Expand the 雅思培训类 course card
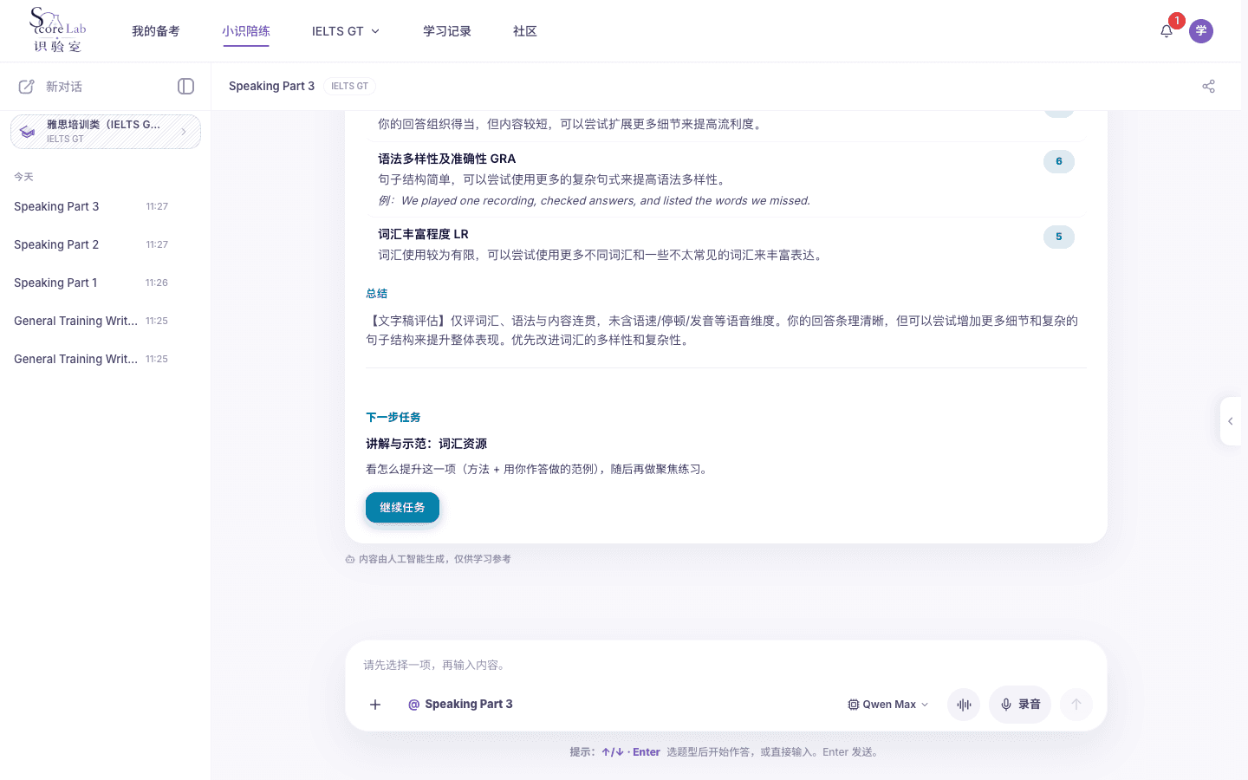1248x780 pixels. point(106,132)
